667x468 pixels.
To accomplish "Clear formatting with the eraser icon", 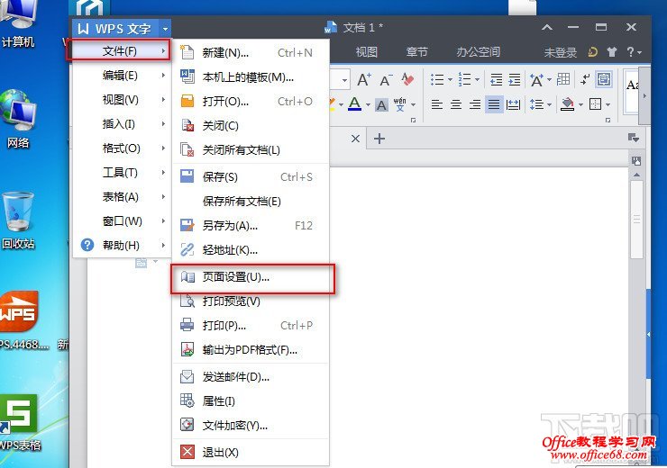I will [407, 79].
